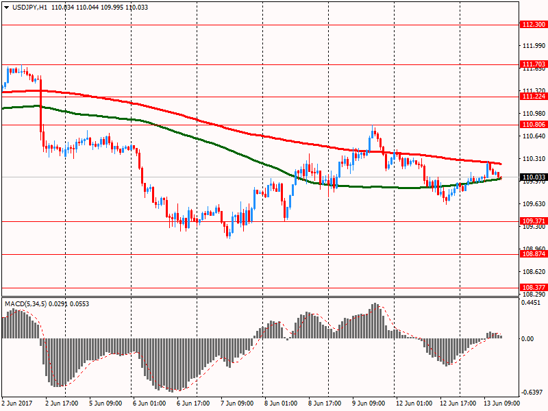Screen dimensions: 548x411
Task: Click the 7 Jun 09:00 time axis label
Action: coord(237,403)
